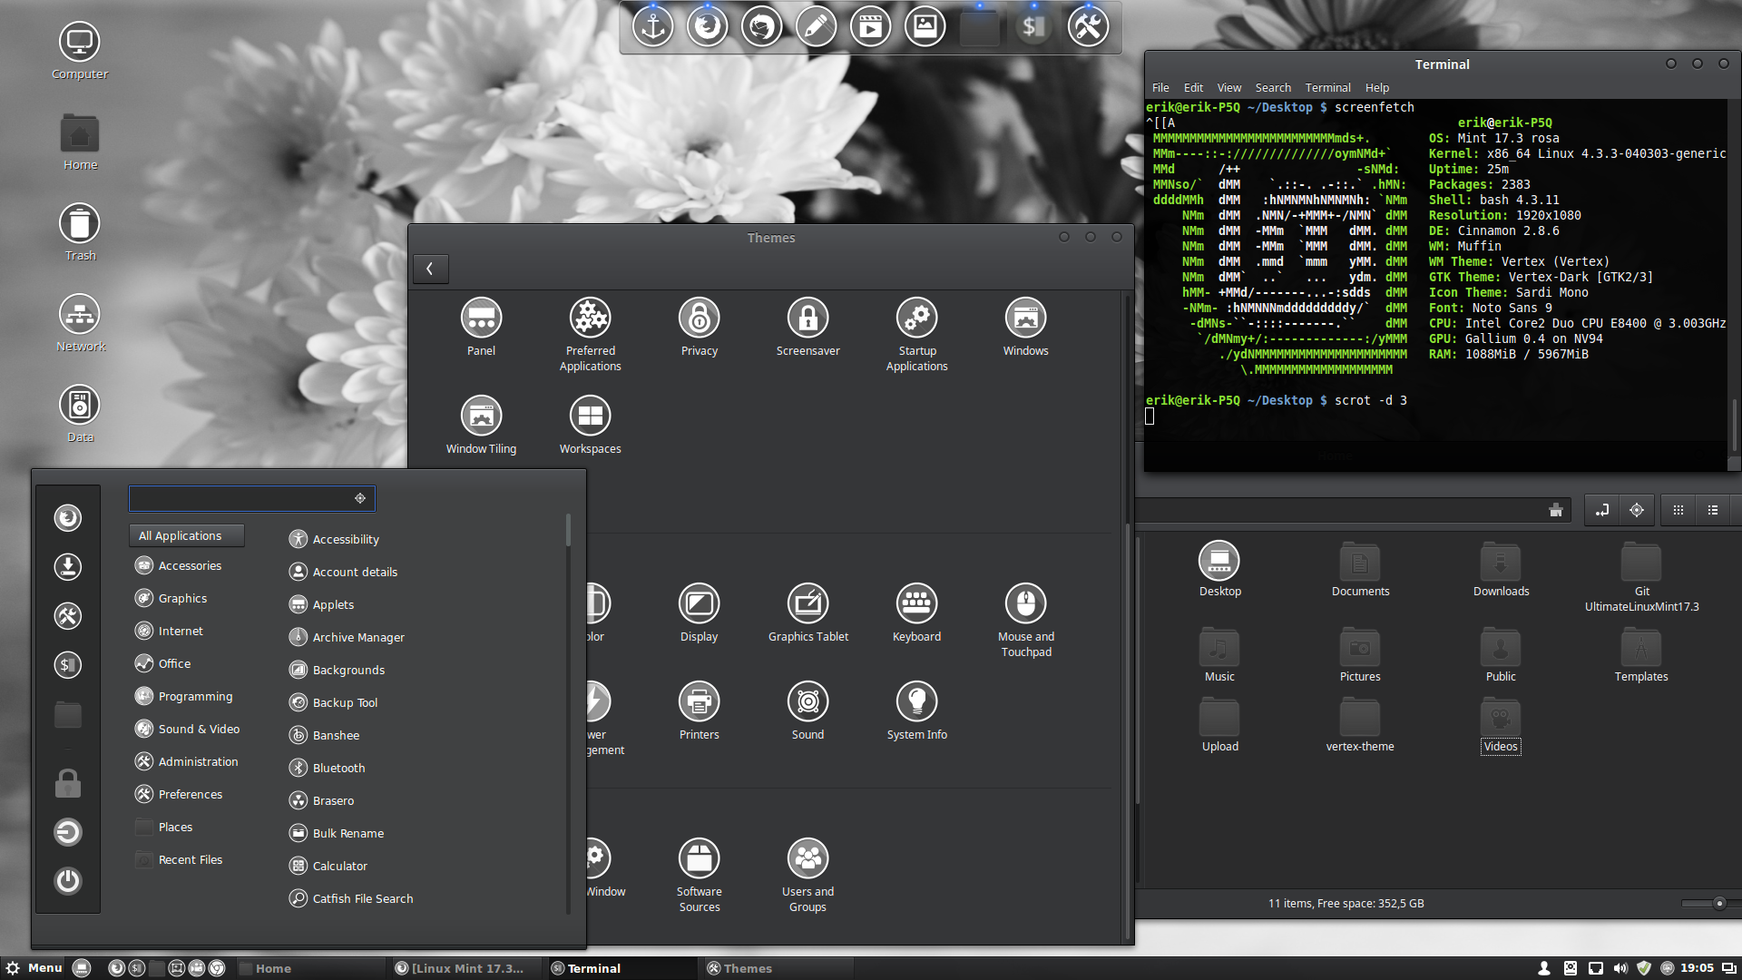This screenshot has height=980, width=1742.
Task: Switch file manager to list view
Action: click(1713, 510)
